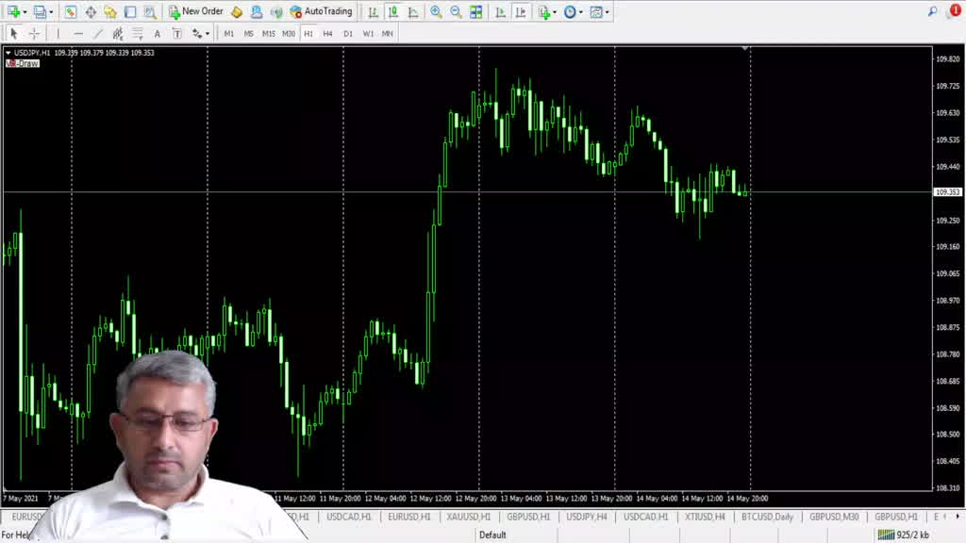Click the Zoom Out magnifier icon
Screen dimensions: 966x543
click(456, 12)
